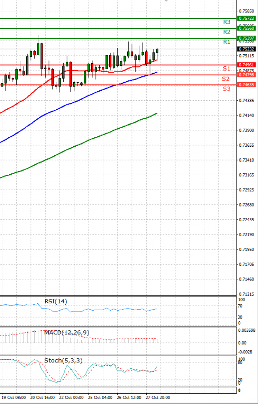
Task: Click the 0.72680 price axis value
Action: (246, 205)
